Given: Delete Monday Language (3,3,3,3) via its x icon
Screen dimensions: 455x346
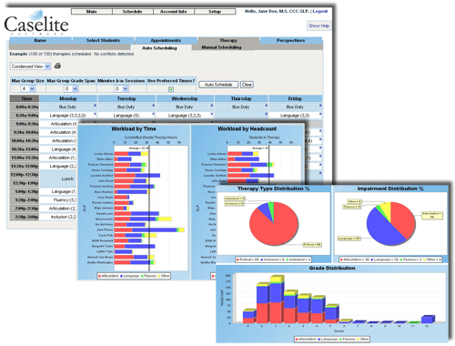Looking at the screenshot, I should (95, 114).
